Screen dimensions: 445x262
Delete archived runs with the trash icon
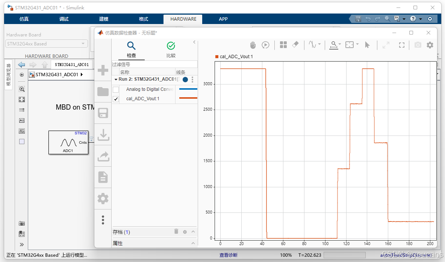(176, 231)
